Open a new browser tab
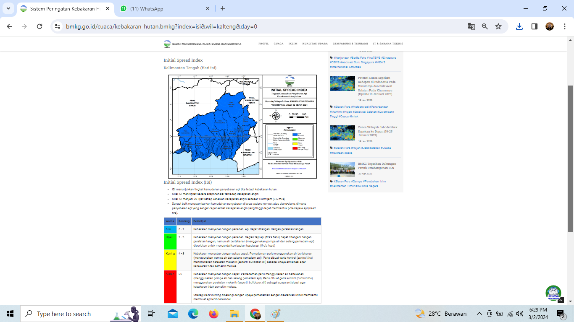 [x=223, y=8]
